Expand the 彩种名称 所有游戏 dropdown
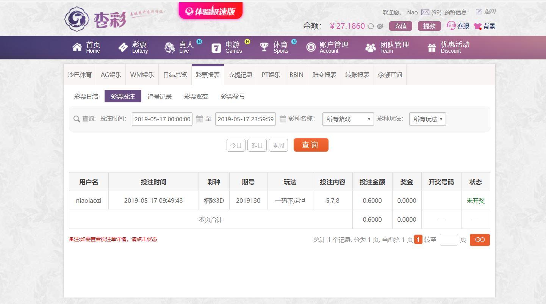This screenshot has width=546, height=304. pyautogui.click(x=348, y=119)
